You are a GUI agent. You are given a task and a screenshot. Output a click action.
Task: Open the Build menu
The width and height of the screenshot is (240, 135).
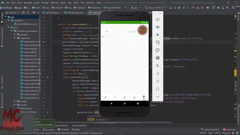point(63,3)
